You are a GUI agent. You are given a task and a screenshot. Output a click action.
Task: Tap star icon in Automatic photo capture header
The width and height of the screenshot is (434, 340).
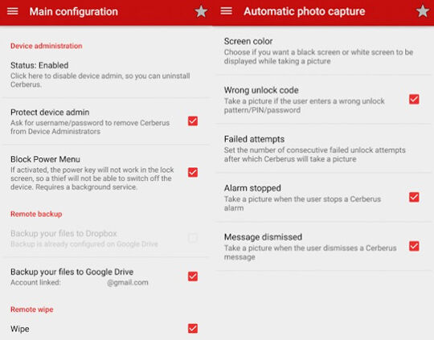[x=423, y=11]
